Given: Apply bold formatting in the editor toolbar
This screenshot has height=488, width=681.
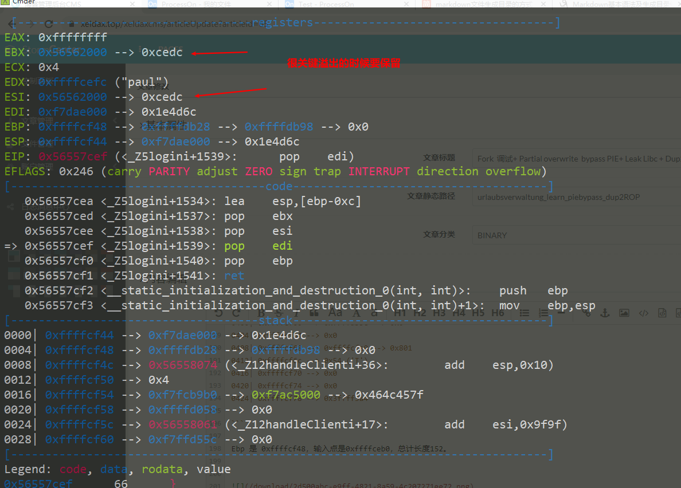Looking at the screenshot, I should point(261,313).
